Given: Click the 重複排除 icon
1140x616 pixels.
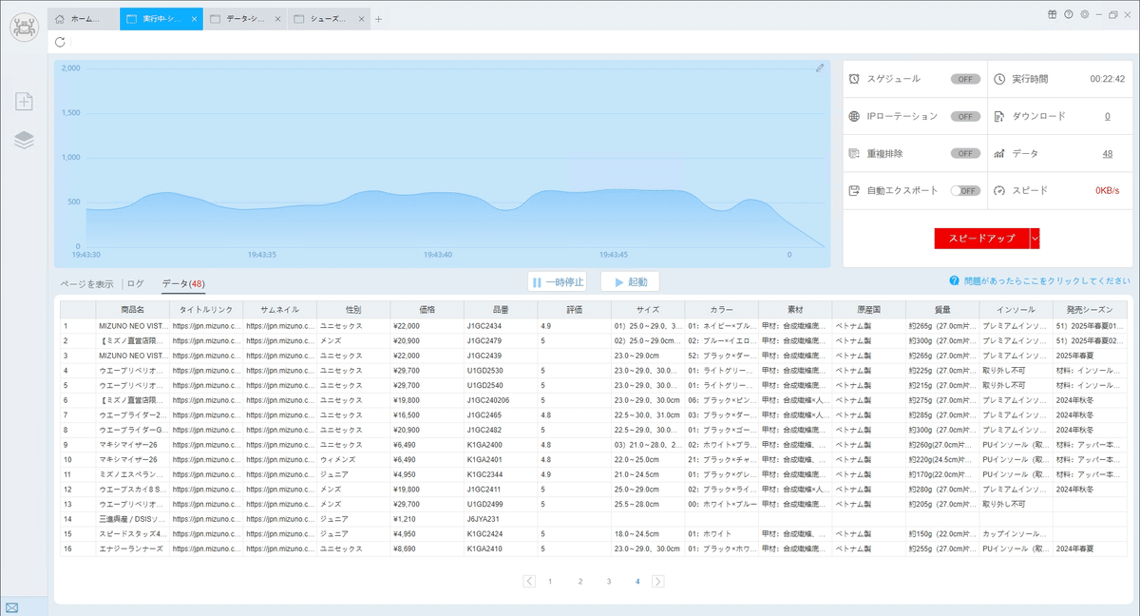Looking at the screenshot, I should tap(855, 153).
